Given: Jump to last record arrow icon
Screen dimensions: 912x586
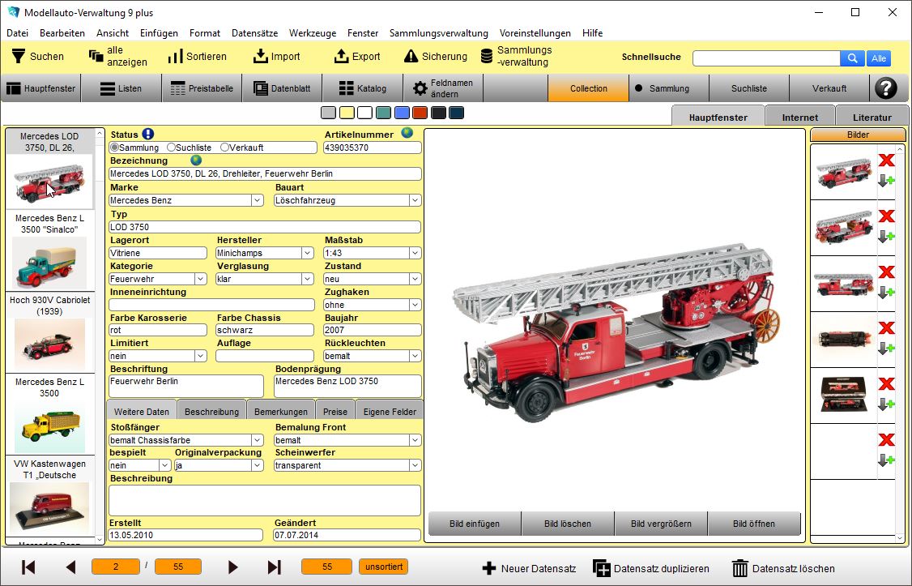Looking at the screenshot, I should pos(275,567).
